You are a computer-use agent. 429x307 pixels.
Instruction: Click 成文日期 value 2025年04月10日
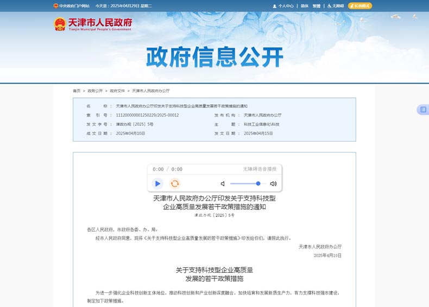point(130,133)
